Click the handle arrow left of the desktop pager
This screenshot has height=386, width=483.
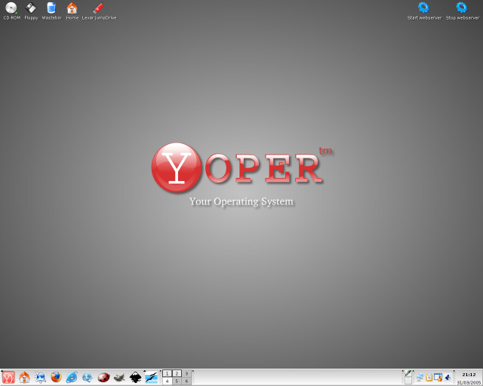point(161,371)
